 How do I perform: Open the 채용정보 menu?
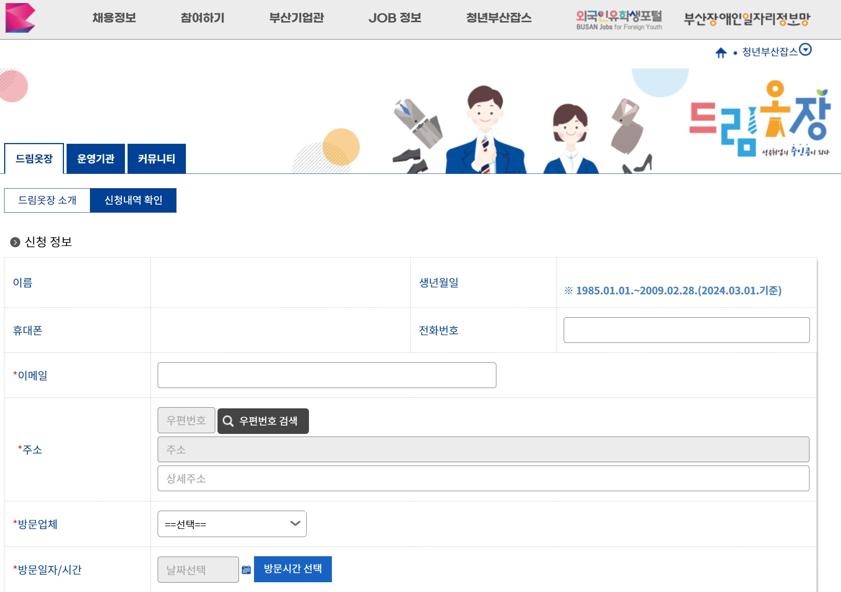pos(114,18)
